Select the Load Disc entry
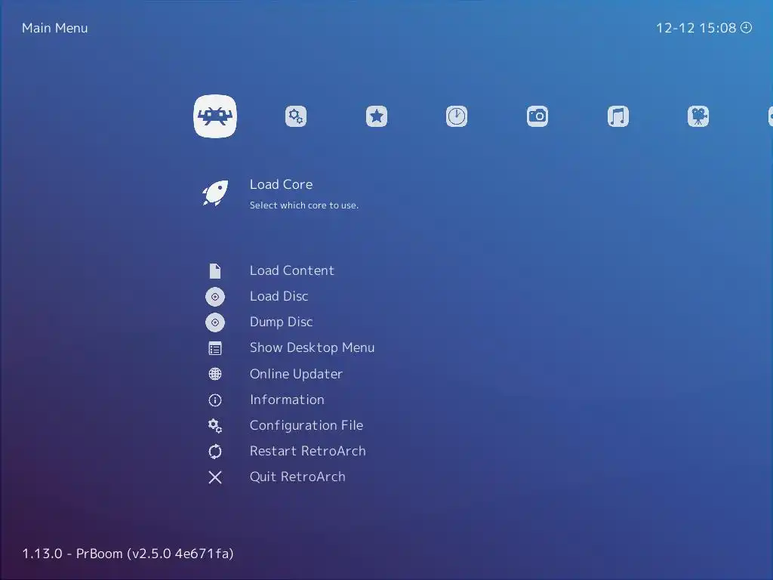 pyautogui.click(x=279, y=296)
